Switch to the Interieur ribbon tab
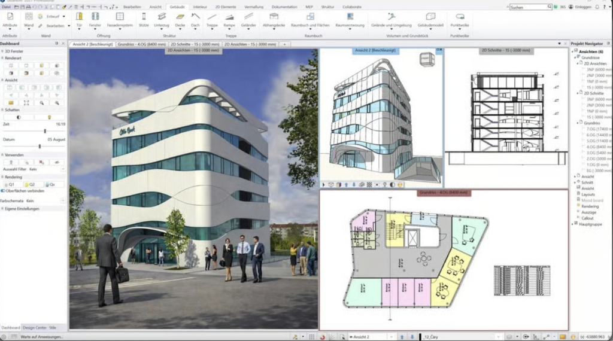 point(200,7)
